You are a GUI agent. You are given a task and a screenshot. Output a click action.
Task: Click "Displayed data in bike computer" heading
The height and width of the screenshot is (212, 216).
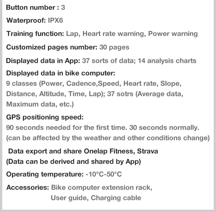click(60, 73)
